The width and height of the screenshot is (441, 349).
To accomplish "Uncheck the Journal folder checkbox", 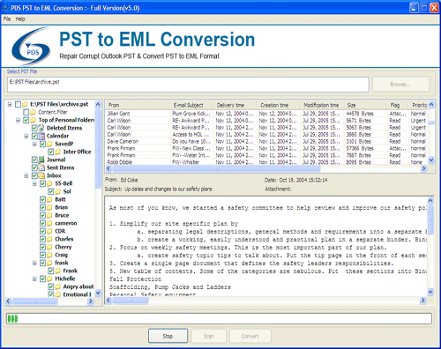I will [x=34, y=160].
